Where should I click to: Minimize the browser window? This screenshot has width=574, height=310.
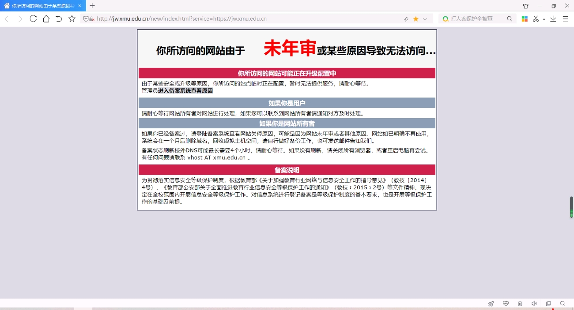pos(540,6)
